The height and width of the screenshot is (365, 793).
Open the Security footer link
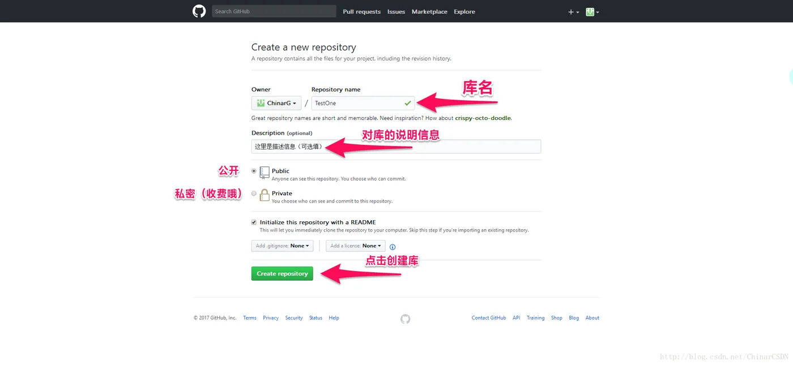coord(294,318)
